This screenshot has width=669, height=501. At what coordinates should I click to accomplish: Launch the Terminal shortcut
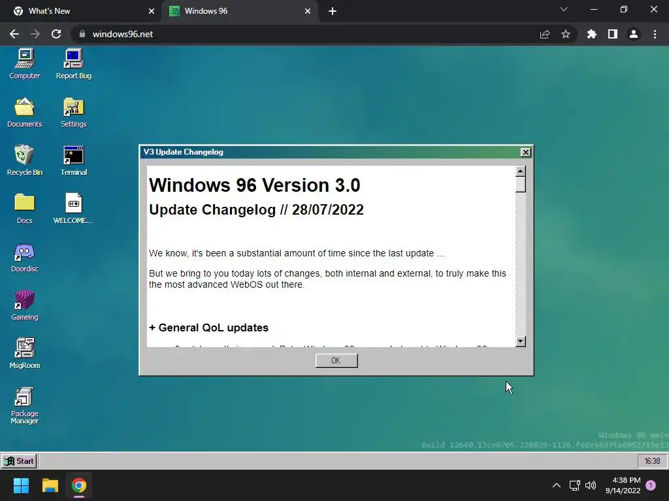[x=73, y=160]
